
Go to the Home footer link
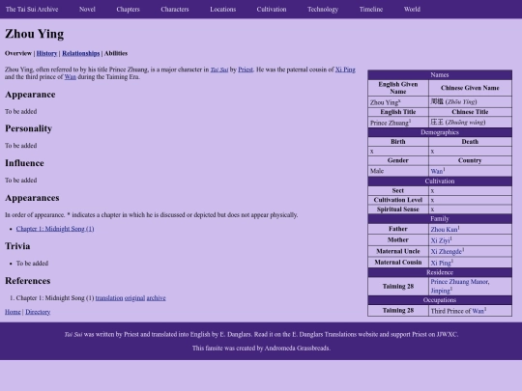pos(13,312)
